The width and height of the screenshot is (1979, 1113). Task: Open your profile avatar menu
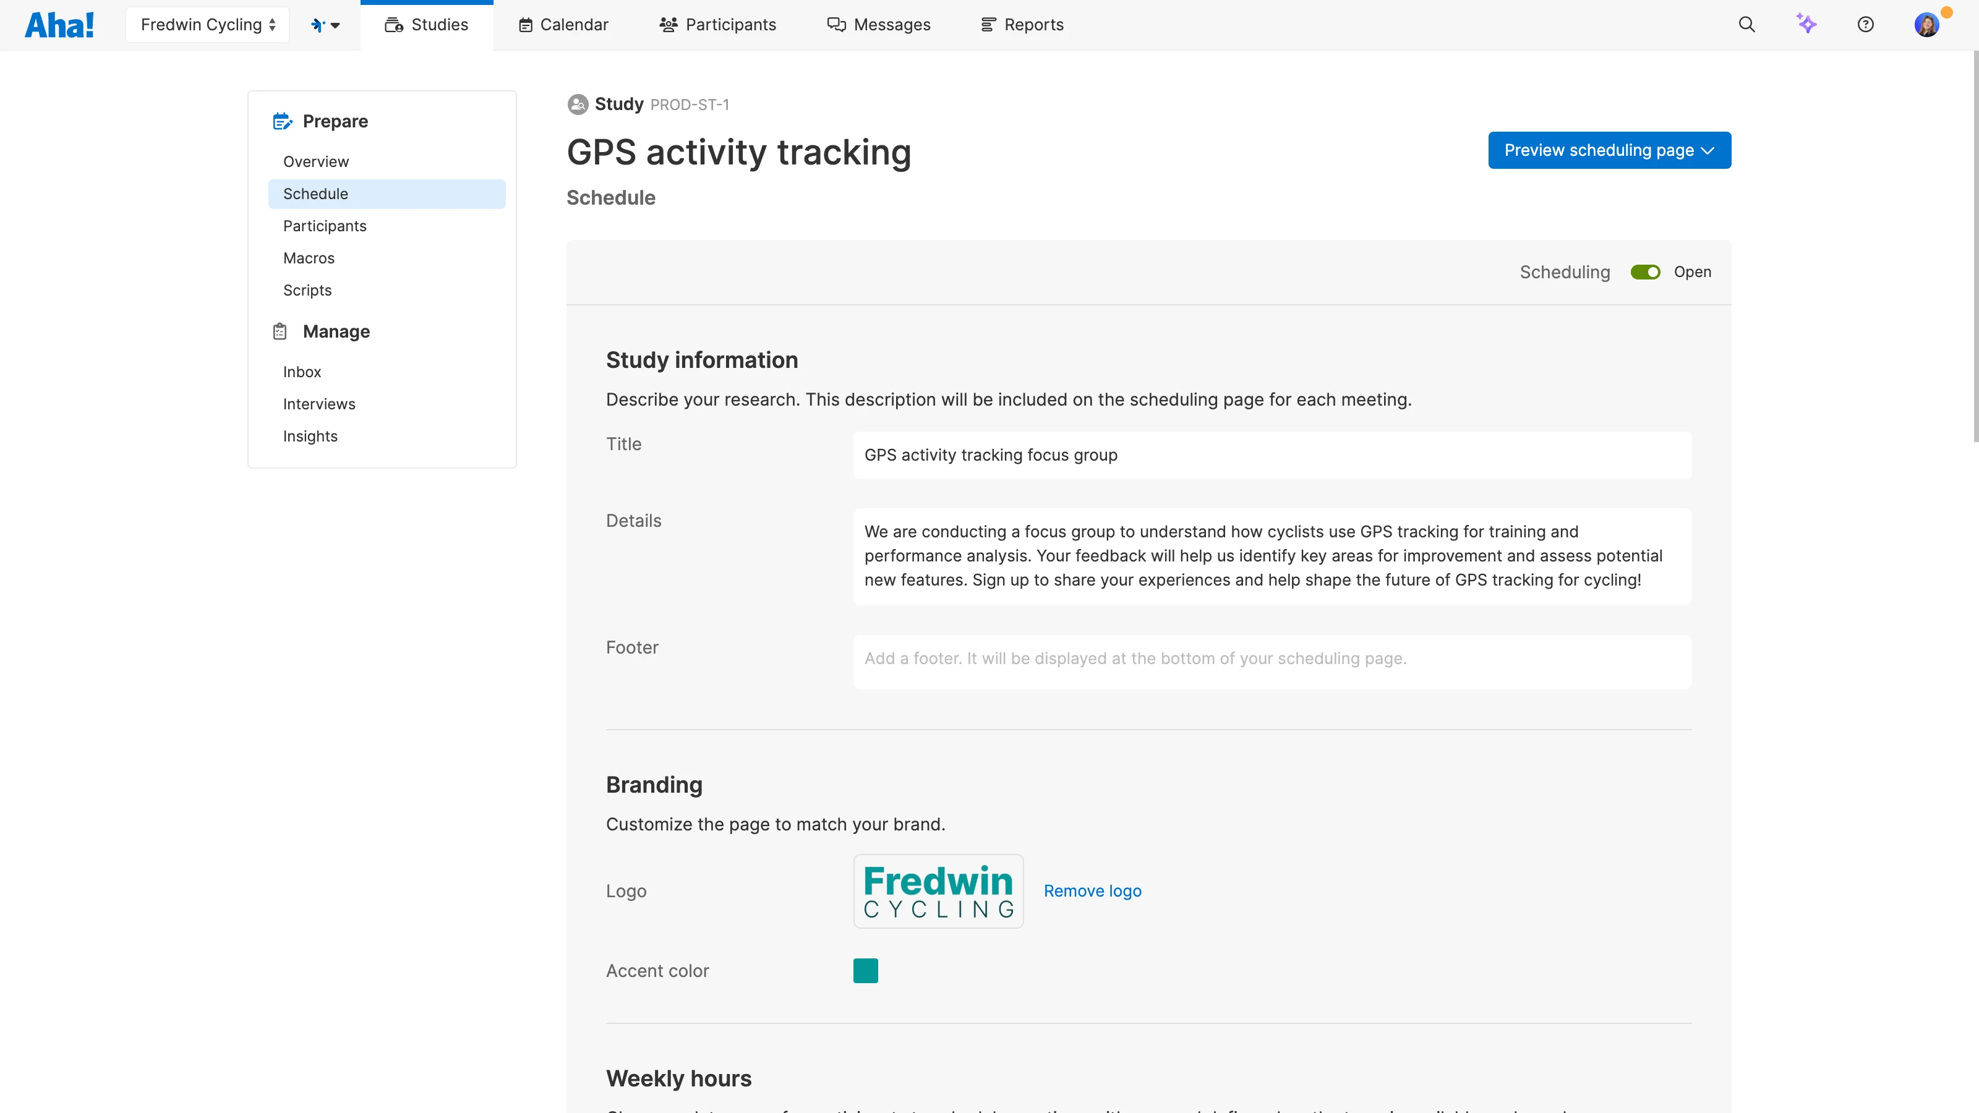[x=1928, y=24]
